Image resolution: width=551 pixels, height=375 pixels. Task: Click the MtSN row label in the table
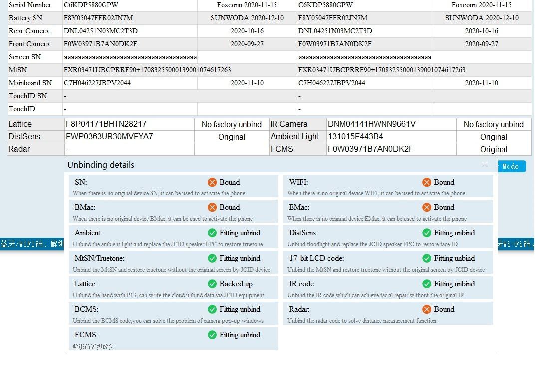tap(18, 70)
